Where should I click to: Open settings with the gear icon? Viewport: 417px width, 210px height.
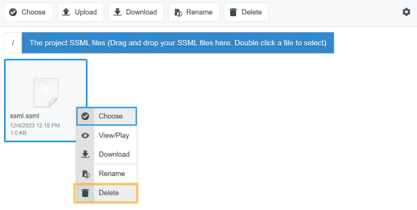coord(406,12)
